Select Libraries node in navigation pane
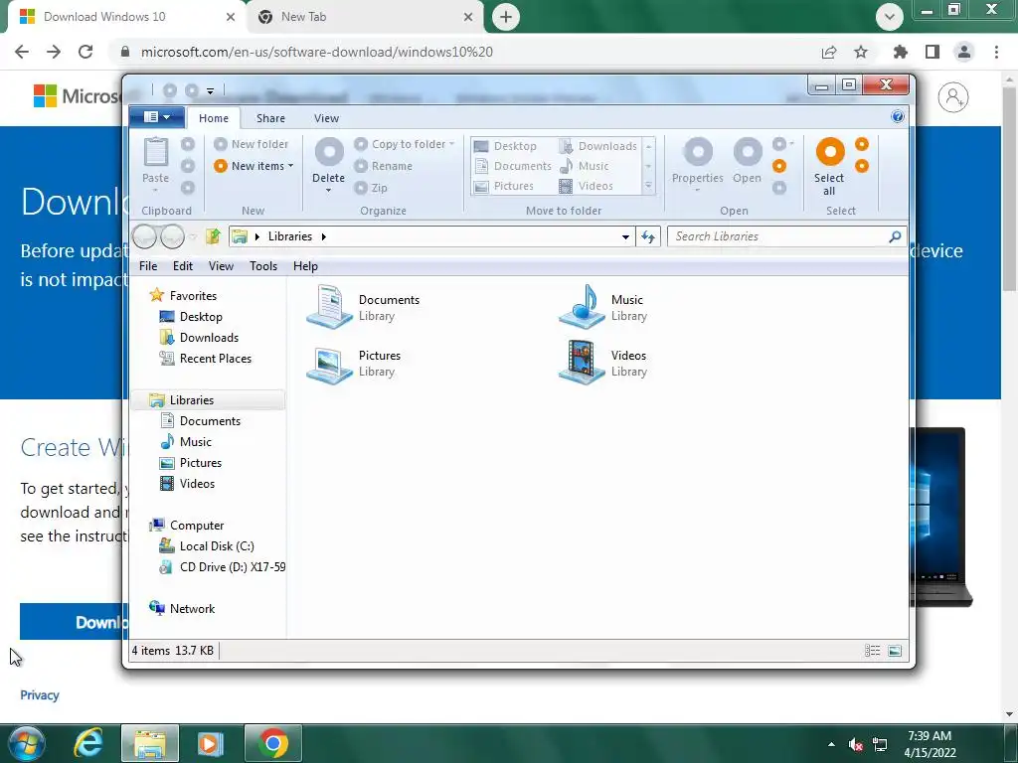This screenshot has width=1018, height=763. (209, 400)
